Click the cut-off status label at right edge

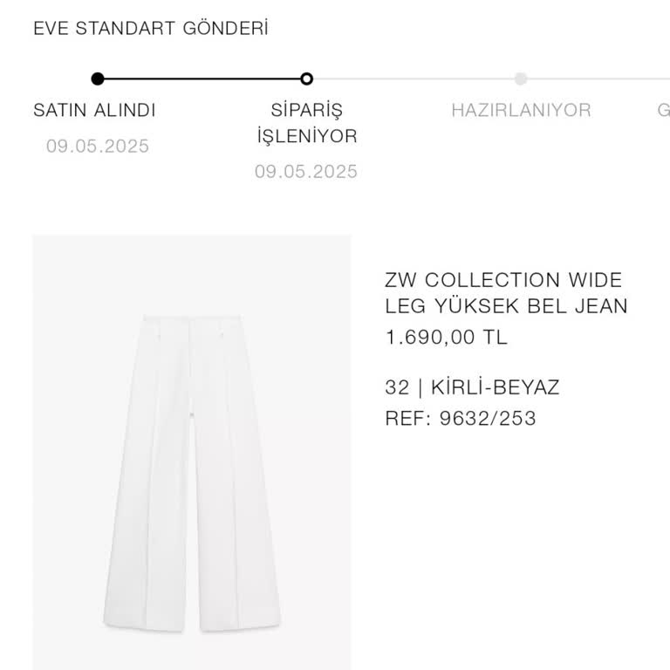coord(663,111)
